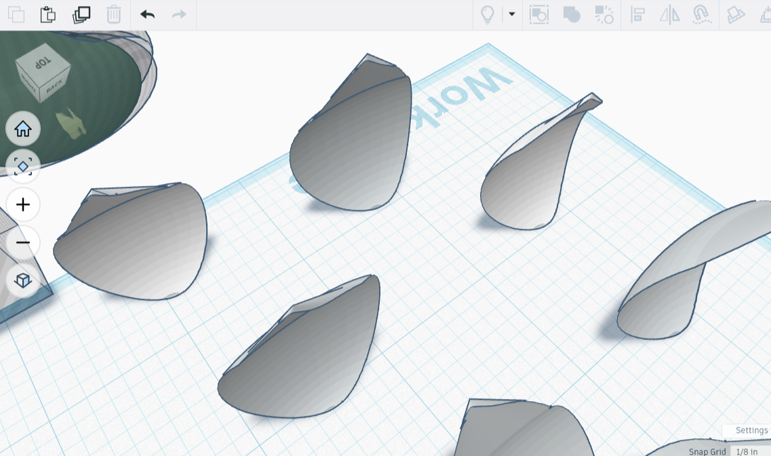Duplicate and repeat the shape

pyautogui.click(x=81, y=15)
